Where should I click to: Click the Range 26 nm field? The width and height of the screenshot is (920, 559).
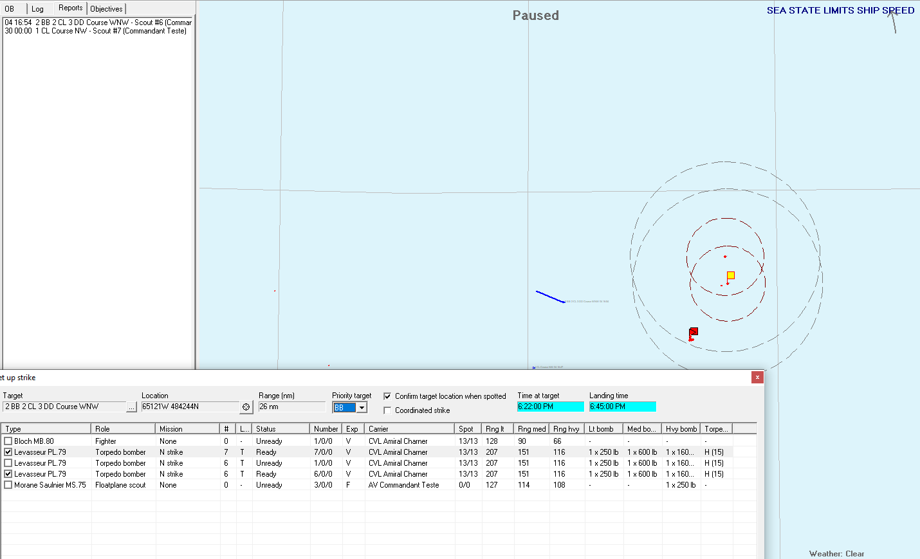coord(292,407)
